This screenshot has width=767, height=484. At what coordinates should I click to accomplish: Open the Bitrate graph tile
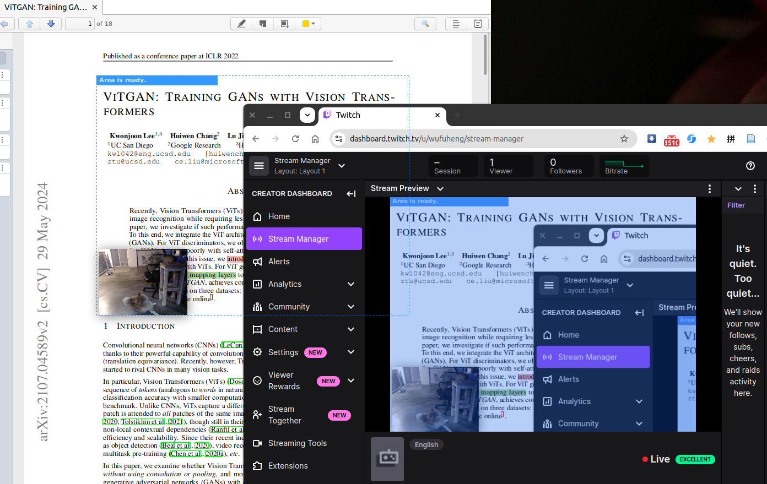pos(624,166)
